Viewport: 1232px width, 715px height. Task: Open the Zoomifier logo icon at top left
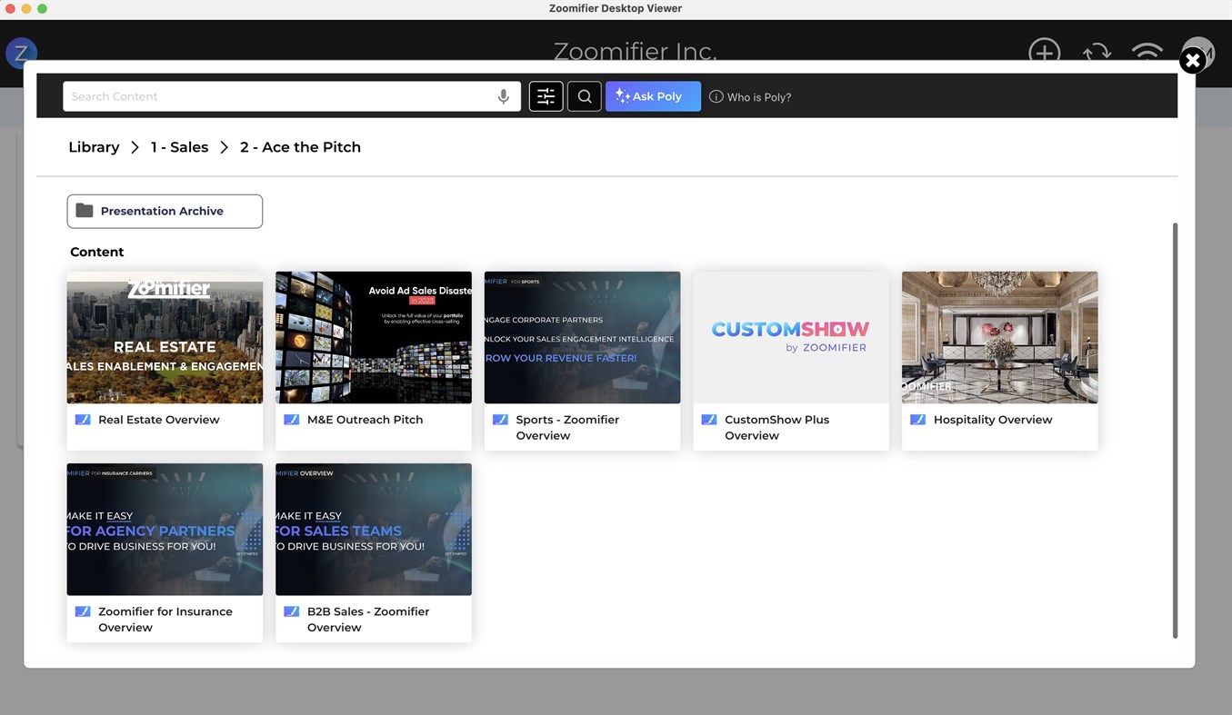click(x=22, y=53)
